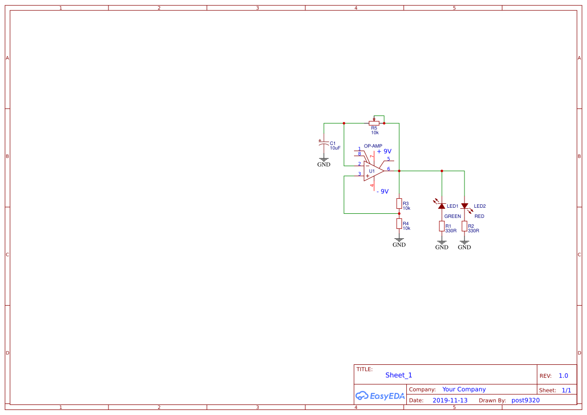Select the red LED2 symbol
Screen dimensions: 587x415
pyautogui.click(x=464, y=206)
